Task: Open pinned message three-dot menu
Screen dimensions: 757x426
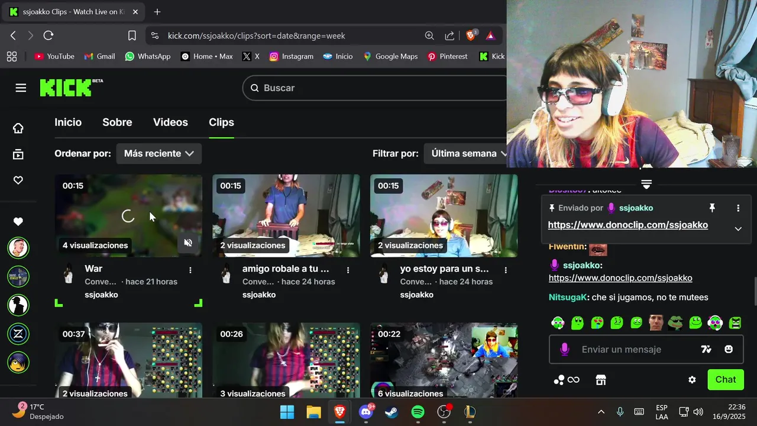Action: pos(738,208)
